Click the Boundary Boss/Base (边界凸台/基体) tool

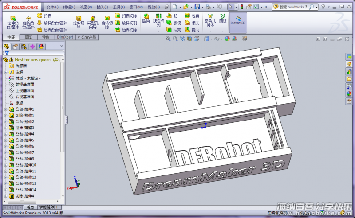pyautogui.click(x=52, y=30)
